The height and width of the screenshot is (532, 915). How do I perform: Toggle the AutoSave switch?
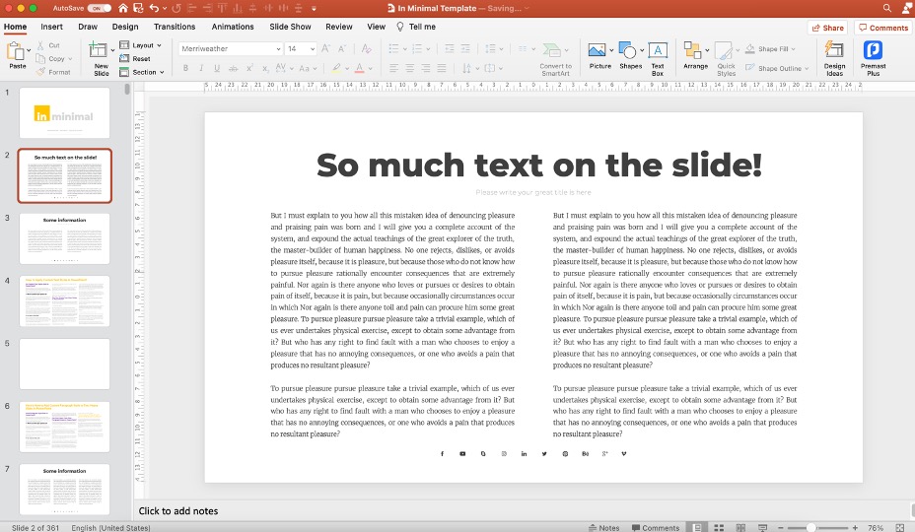100,8
